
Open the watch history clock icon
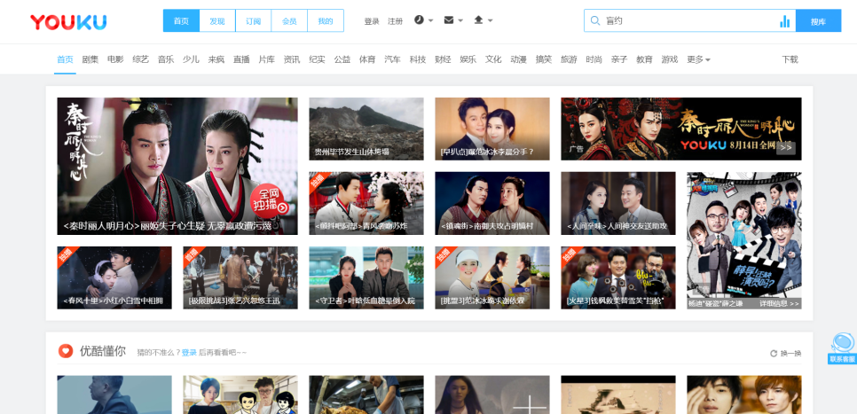point(419,20)
